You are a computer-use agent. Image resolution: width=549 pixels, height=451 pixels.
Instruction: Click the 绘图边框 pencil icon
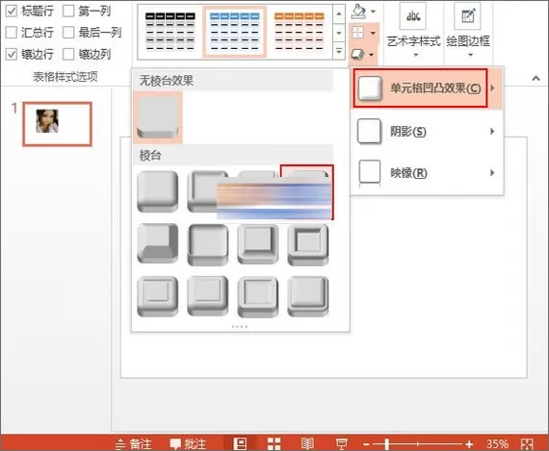(x=468, y=16)
